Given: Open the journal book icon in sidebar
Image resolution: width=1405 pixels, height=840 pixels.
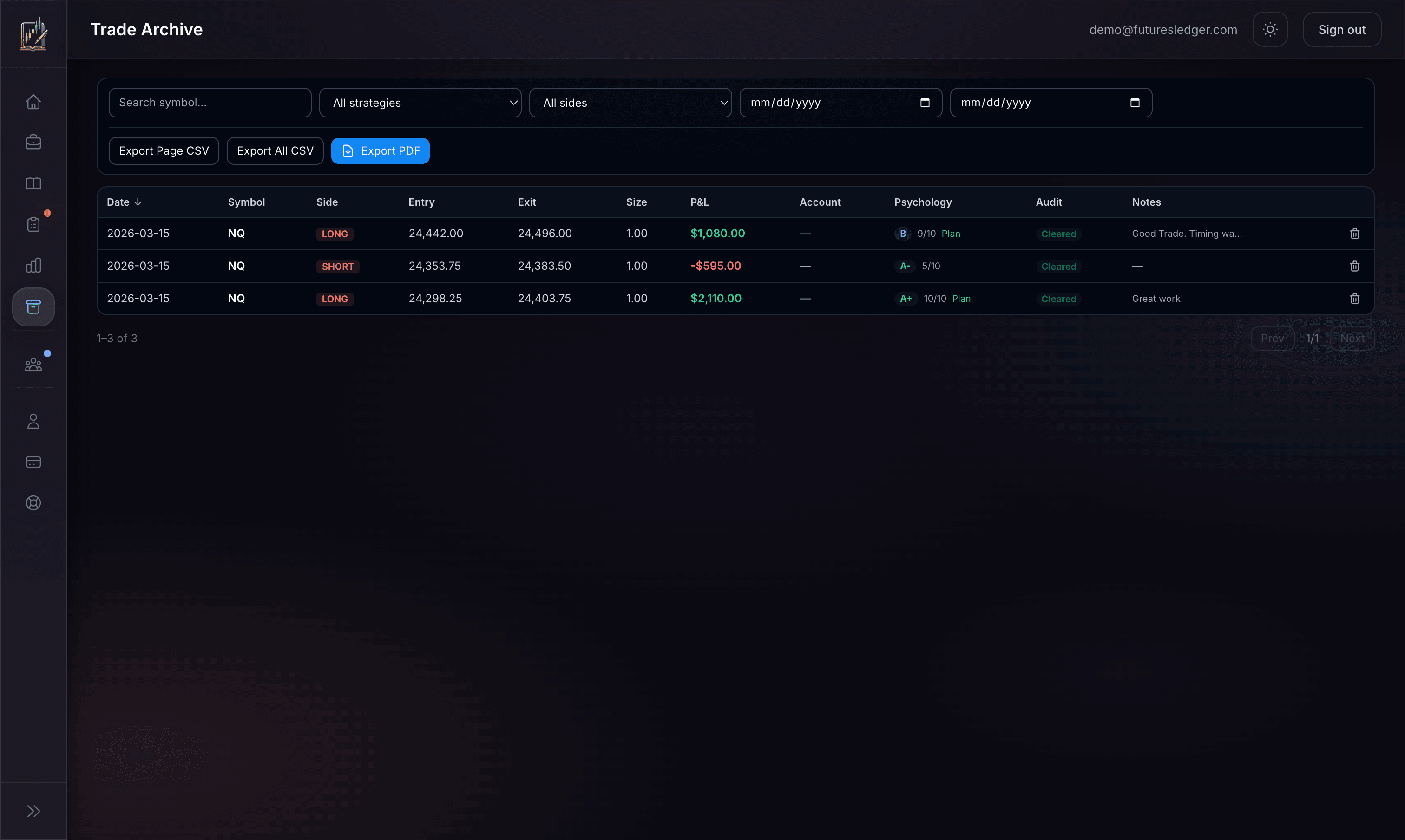Looking at the screenshot, I should click(33, 183).
